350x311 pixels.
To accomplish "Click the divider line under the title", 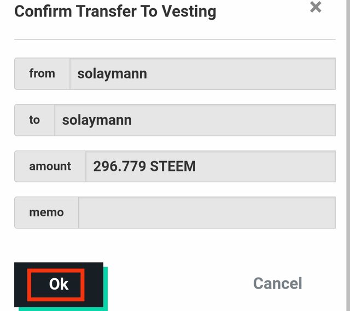I will click(175, 39).
